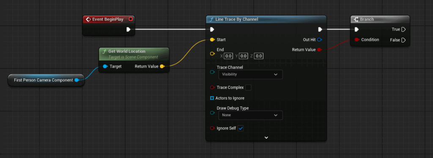Click the Branch True execution pin
This screenshot has height=158, width=433.
point(403,29)
